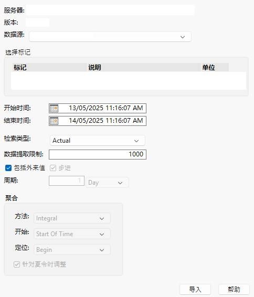254x297 pixels.
Task: Click the 帮助 button
Action: click(234, 290)
